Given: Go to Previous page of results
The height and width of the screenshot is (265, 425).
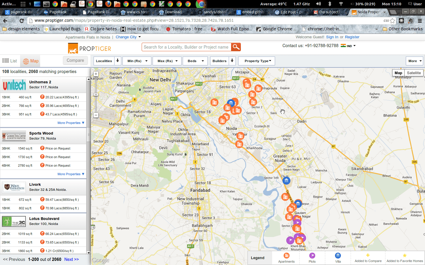Looking at the screenshot, I should click(14, 259).
